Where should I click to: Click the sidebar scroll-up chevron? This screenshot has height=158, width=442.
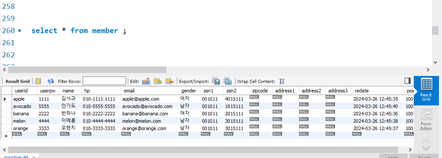click(x=426, y=141)
